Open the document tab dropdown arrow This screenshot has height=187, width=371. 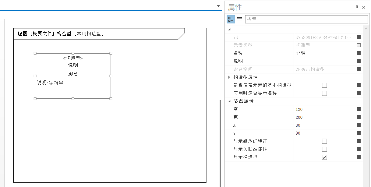pyautogui.click(x=218, y=6)
